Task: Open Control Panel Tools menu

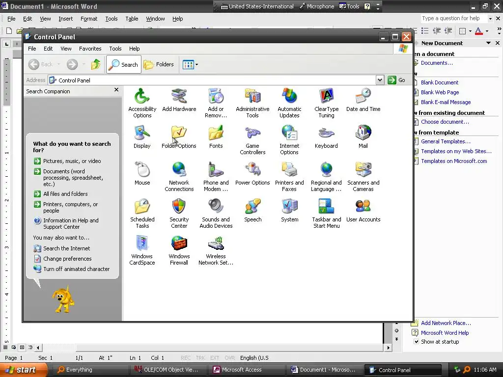Action: point(115,49)
